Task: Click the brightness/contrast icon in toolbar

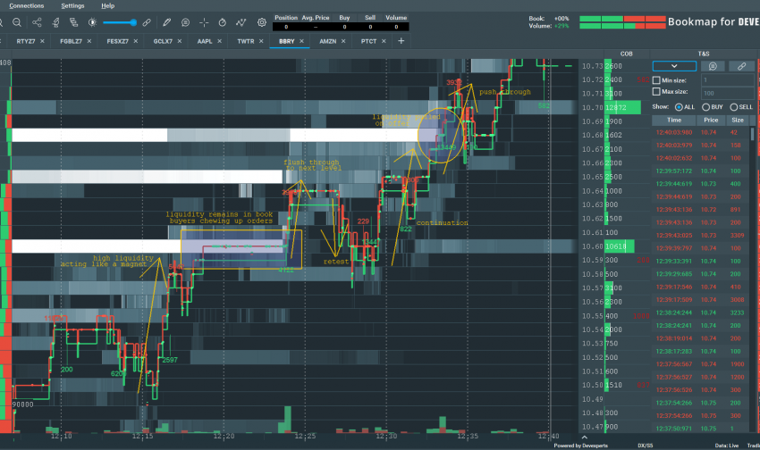Action: 95,21
